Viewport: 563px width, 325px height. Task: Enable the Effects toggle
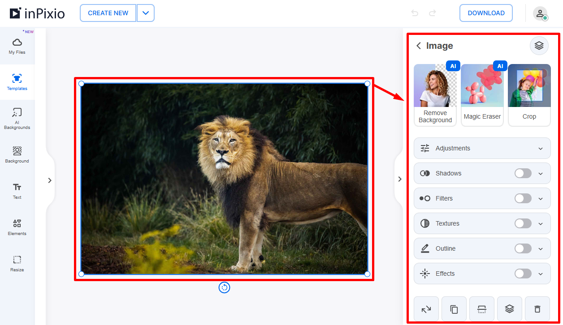pos(523,274)
